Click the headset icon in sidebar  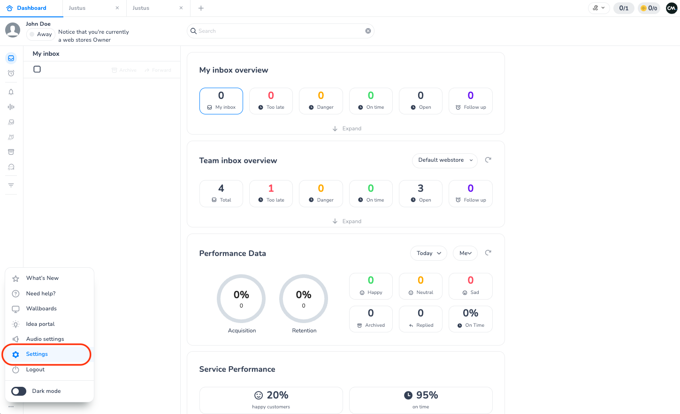point(11,167)
